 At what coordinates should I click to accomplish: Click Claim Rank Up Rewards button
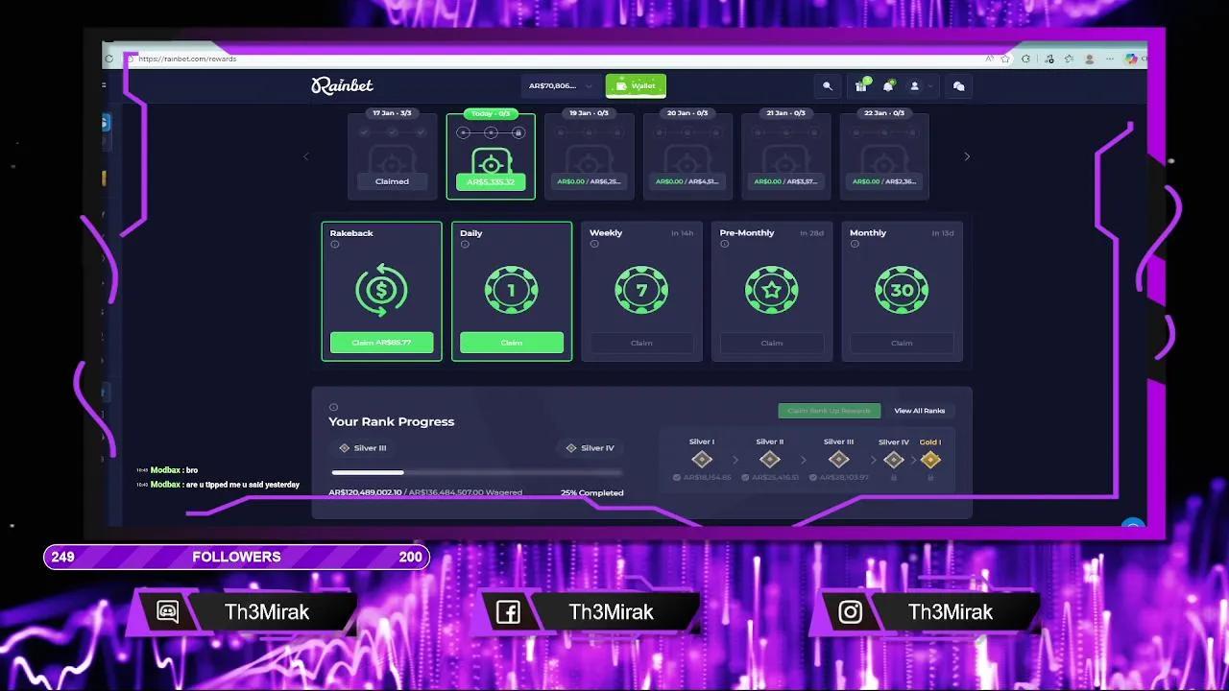pyautogui.click(x=830, y=411)
